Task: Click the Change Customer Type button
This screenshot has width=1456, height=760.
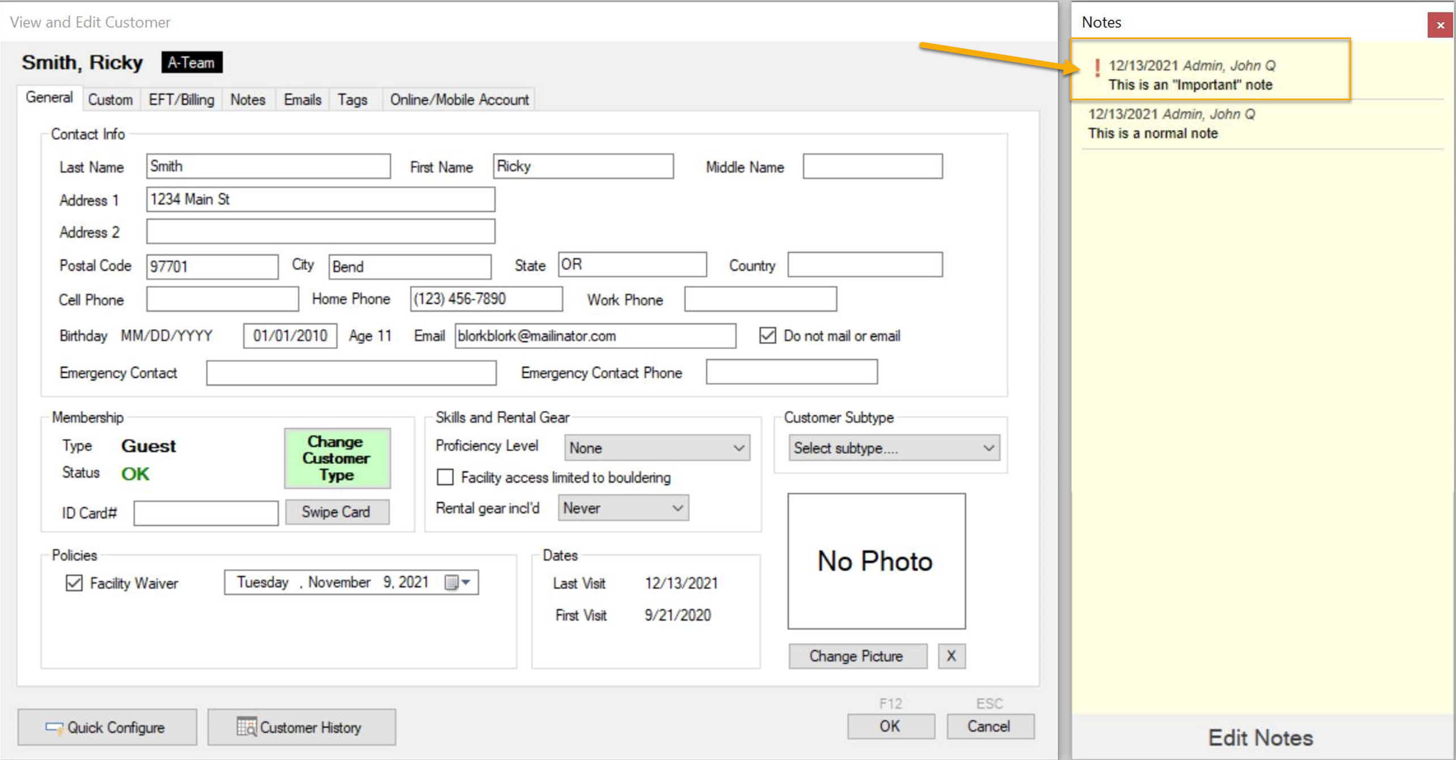Action: [337, 458]
